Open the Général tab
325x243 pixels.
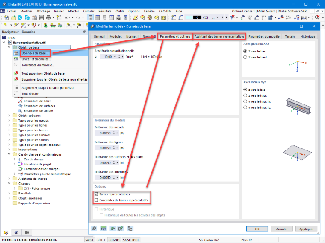pos(99,36)
